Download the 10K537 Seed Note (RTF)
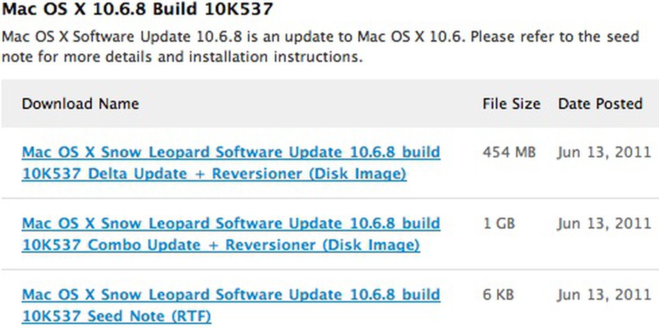The width and height of the screenshot is (659, 328). (x=231, y=295)
